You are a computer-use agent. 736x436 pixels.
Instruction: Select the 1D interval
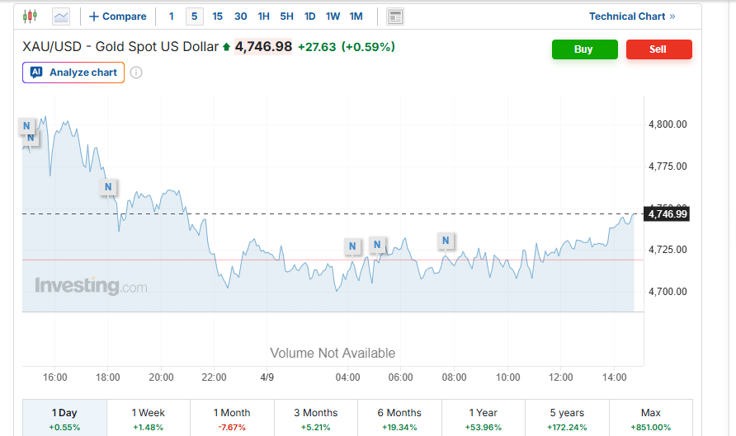(309, 16)
